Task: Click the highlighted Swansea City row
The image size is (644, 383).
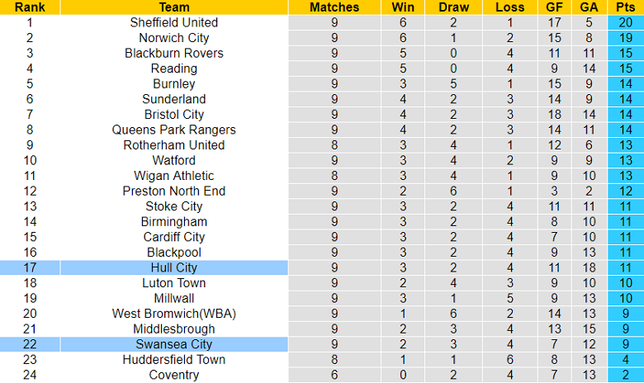Action: pos(174,344)
